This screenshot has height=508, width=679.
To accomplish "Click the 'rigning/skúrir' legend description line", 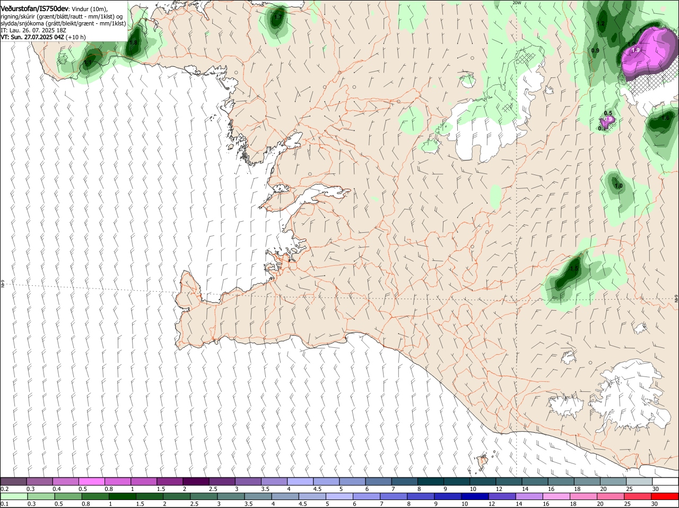I will (62, 16).
